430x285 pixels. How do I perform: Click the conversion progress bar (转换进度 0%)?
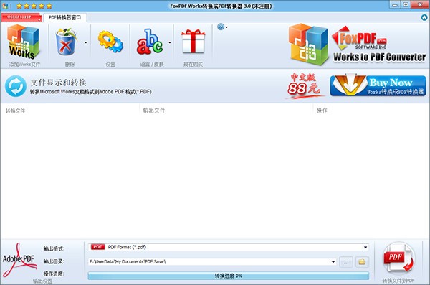pyautogui.click(x=229, y=276)
